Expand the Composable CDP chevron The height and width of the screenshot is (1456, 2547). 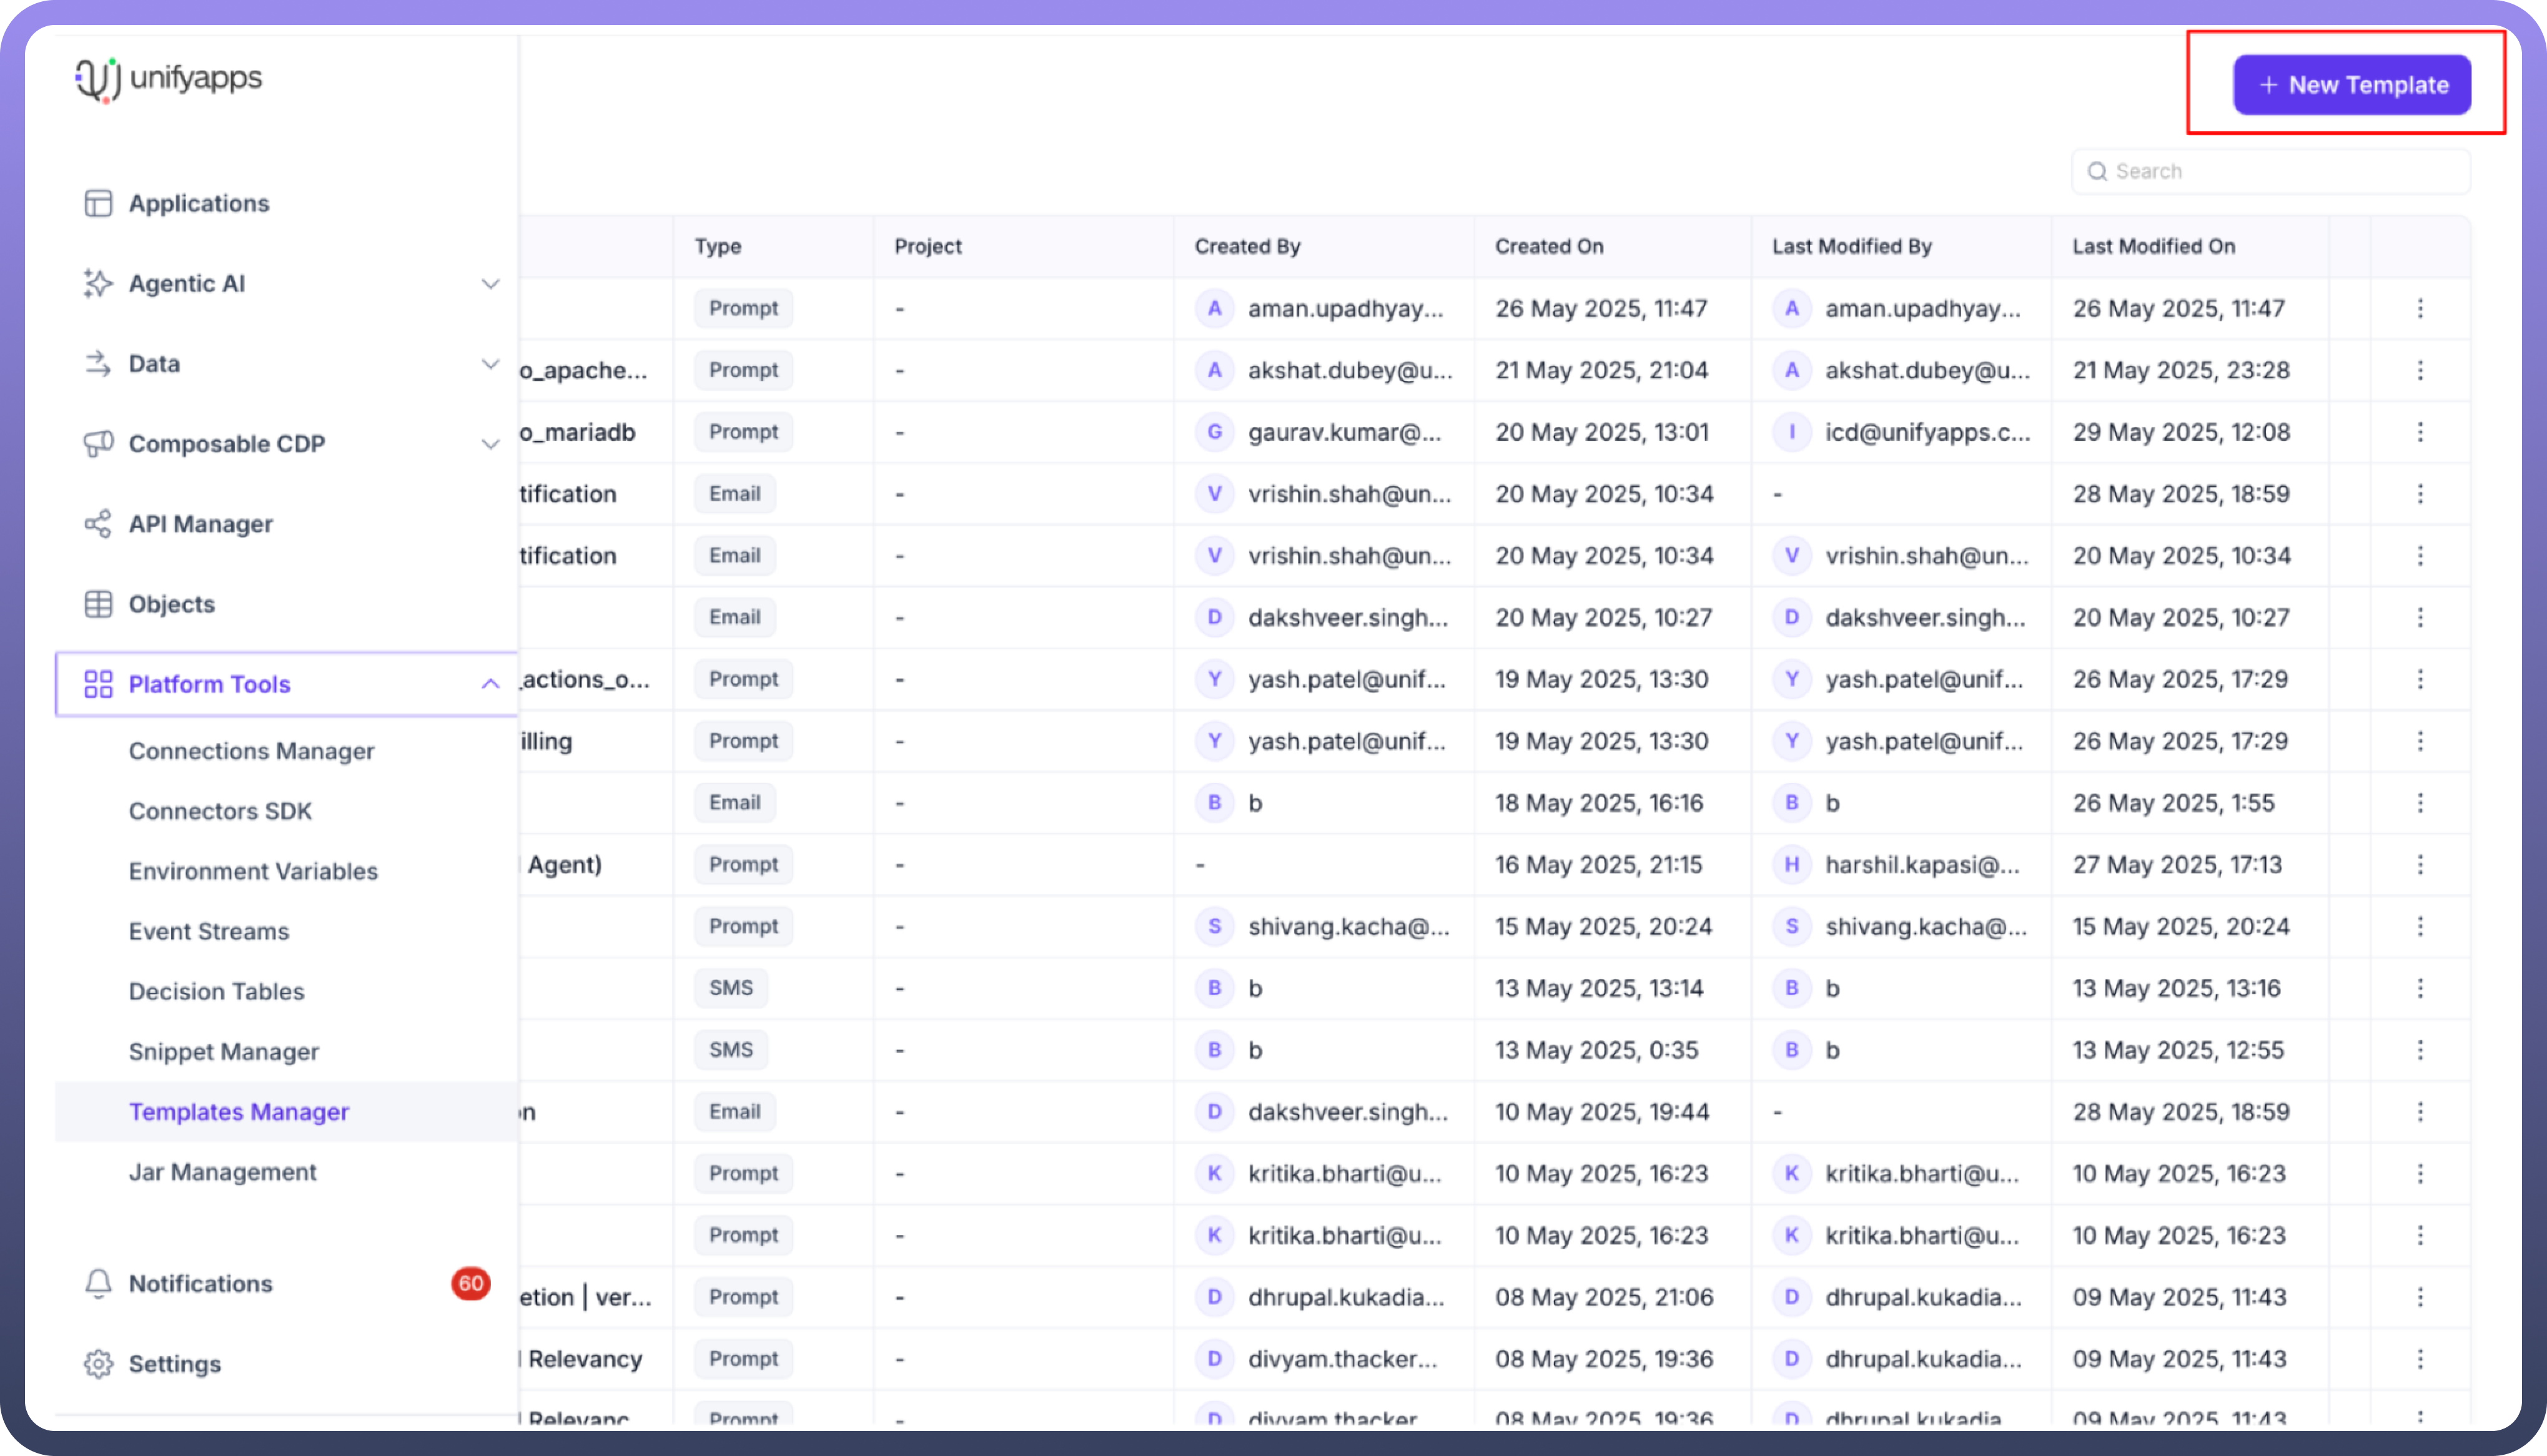click(490, 444)
